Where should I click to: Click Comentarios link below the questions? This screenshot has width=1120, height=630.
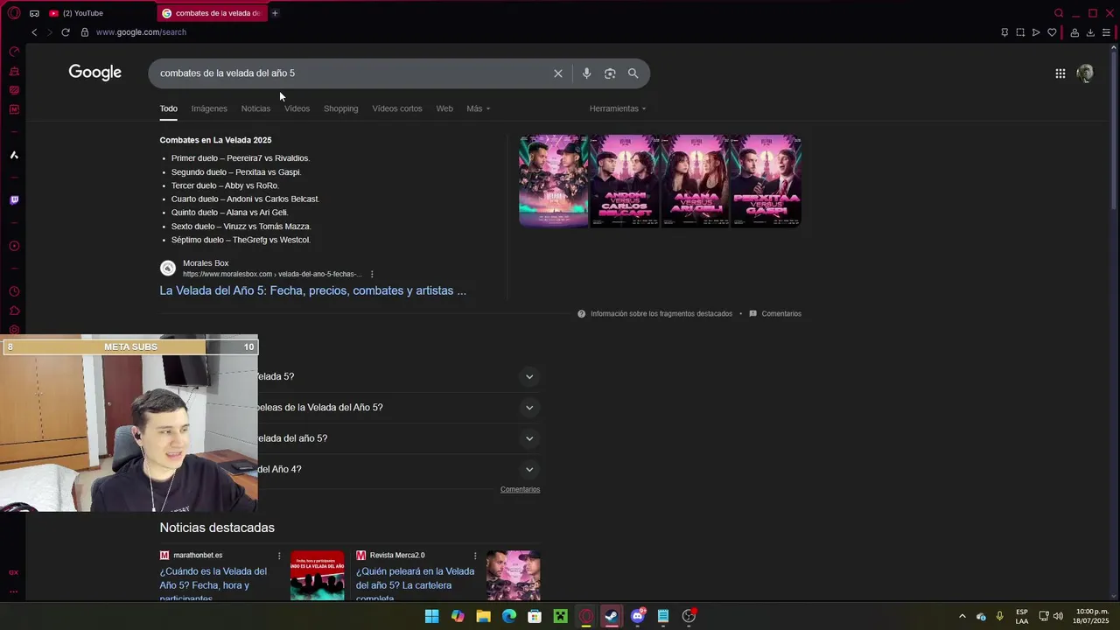(520, 489)
